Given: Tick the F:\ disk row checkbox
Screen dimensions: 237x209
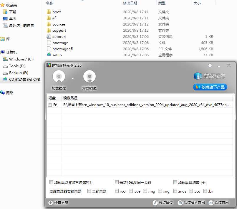Looking at the screenshot, I should coord(50,105).
